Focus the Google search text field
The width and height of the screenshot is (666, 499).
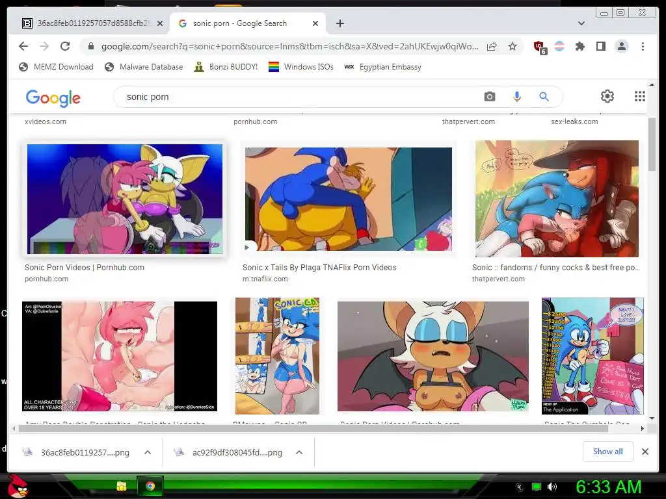[297, 97]
